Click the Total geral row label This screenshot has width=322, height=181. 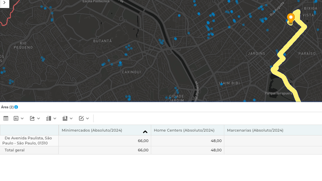pos(15,150)
